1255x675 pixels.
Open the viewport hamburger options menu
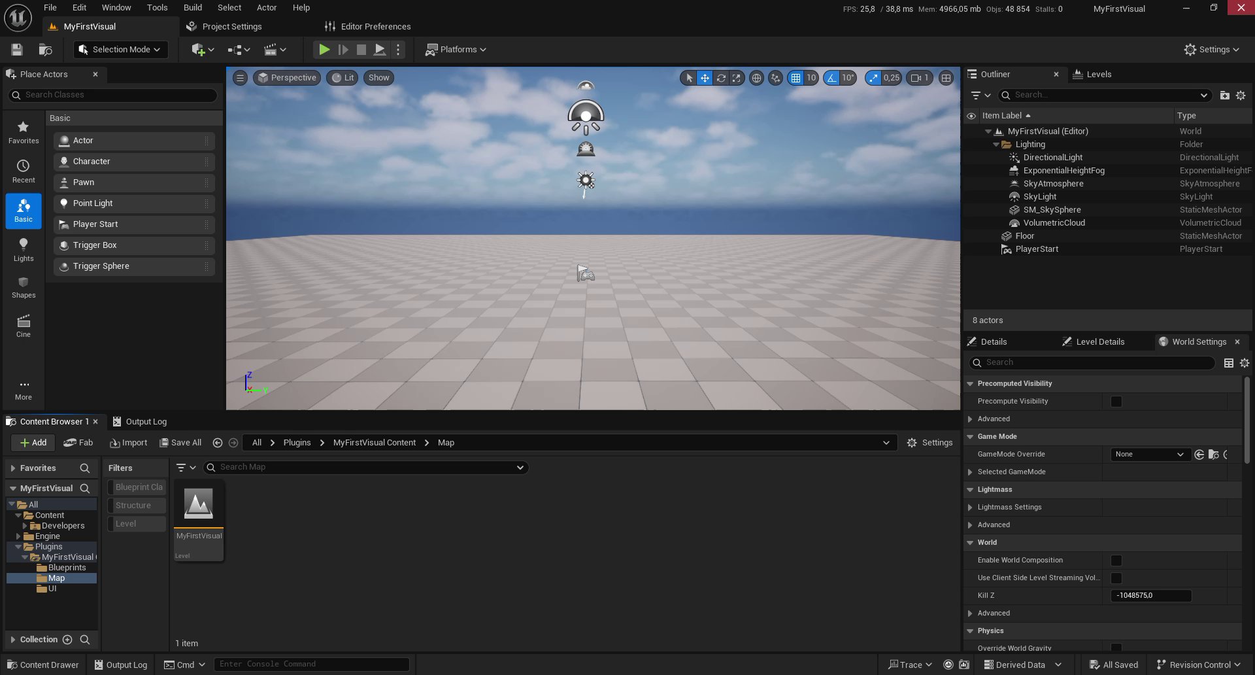(x=240, y=78)
